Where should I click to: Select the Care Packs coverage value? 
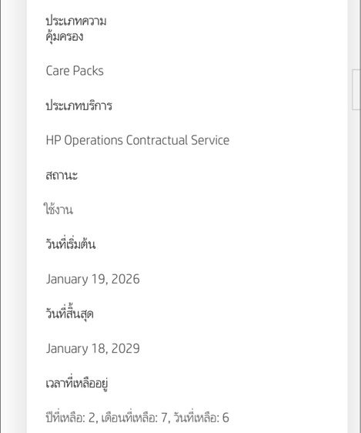75,71
